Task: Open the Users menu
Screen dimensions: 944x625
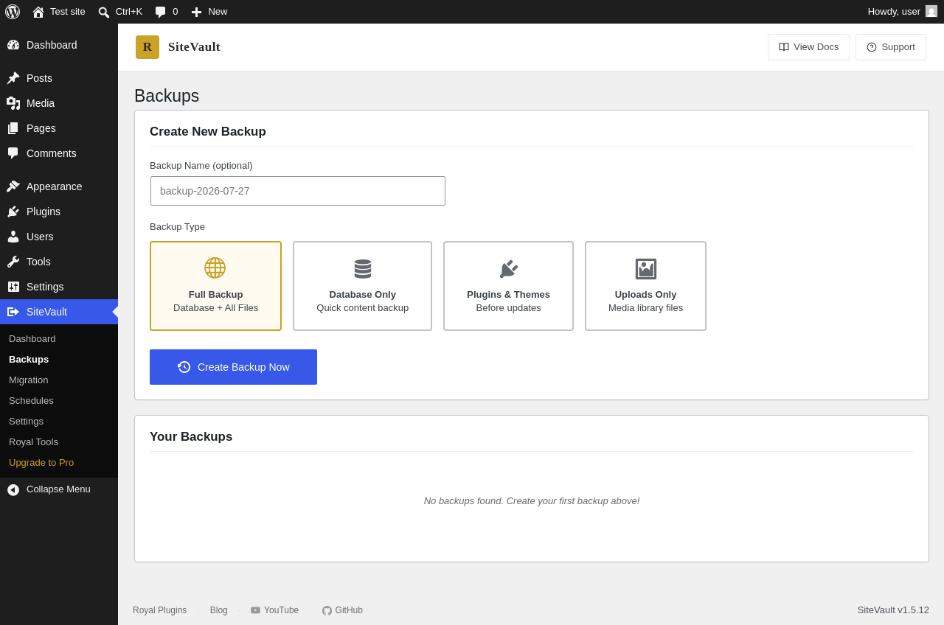Action: tap(59, 237)
